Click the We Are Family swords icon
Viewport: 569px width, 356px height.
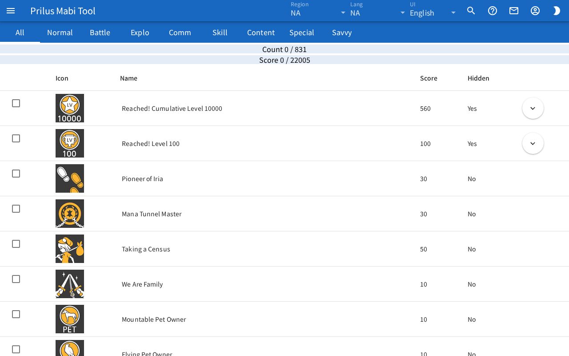(x=70, y=284)
